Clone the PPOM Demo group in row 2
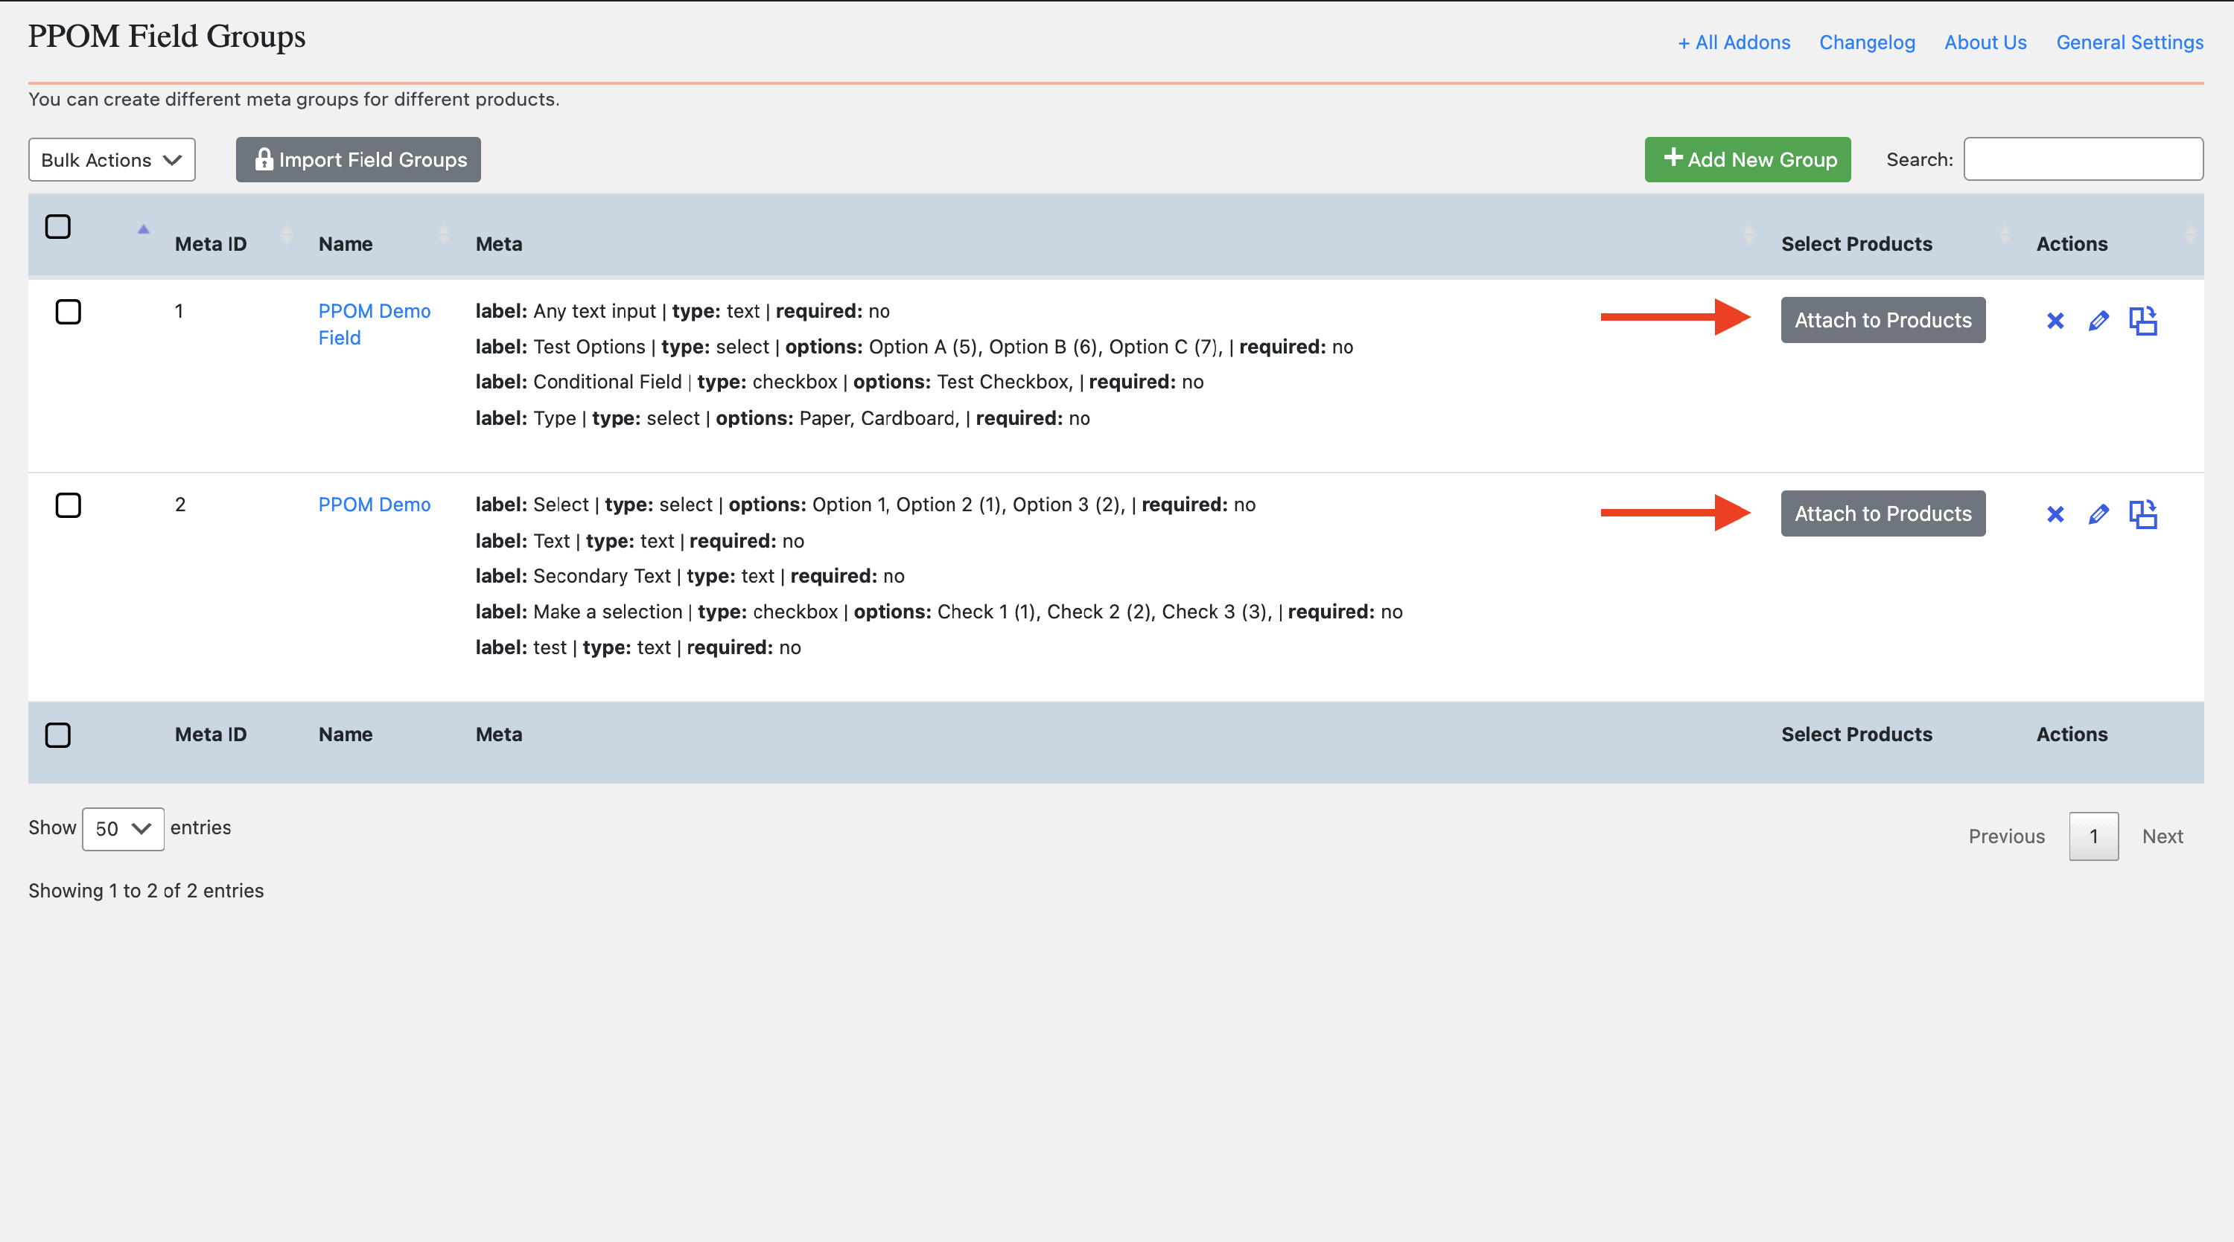2234x1242 pixels. tap(2142, 514)
